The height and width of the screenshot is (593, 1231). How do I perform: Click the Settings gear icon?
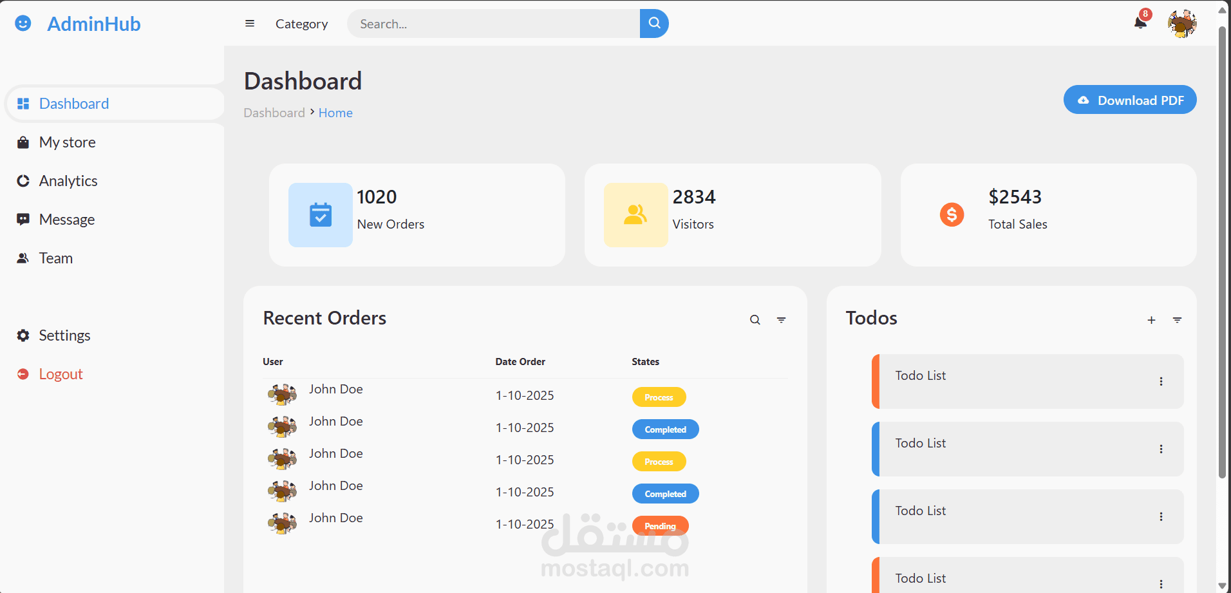(x=23, y=335)
